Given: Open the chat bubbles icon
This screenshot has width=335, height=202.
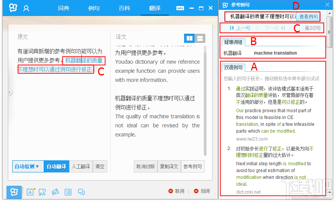Looking at the screenshot, I should point(81,192).
